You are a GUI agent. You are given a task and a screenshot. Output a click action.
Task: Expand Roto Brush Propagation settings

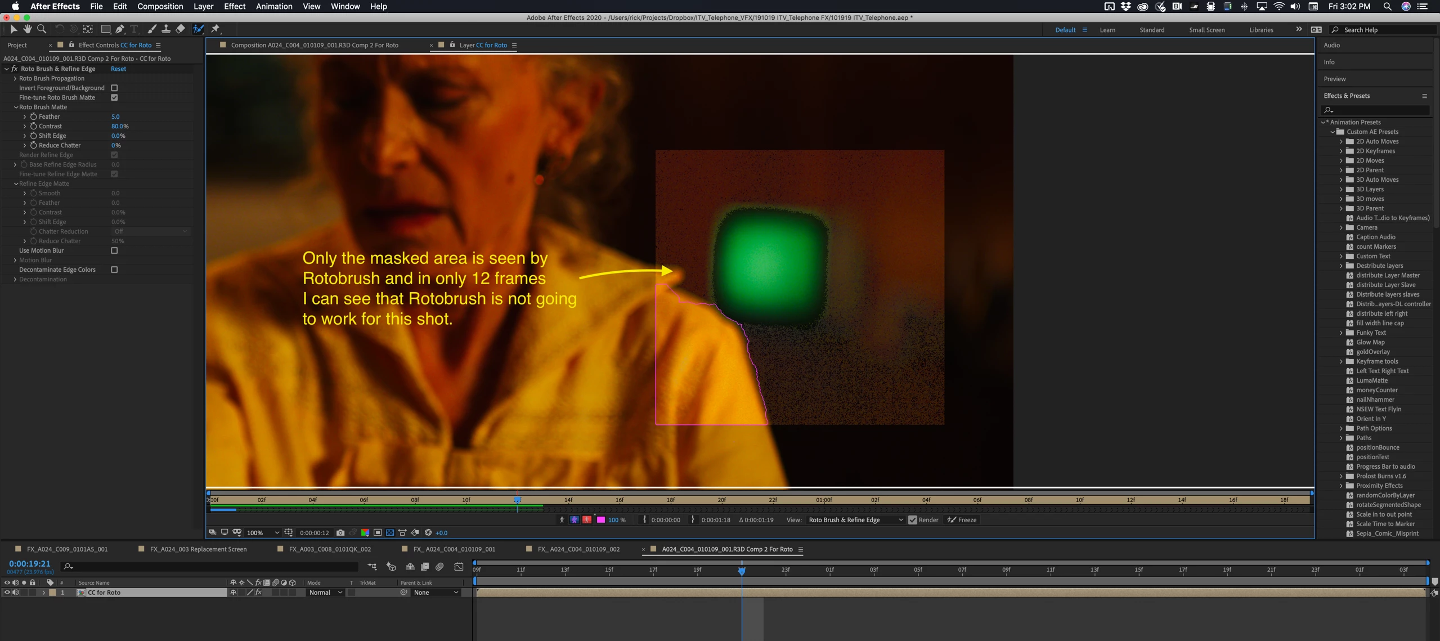click(x=15, y=78)
